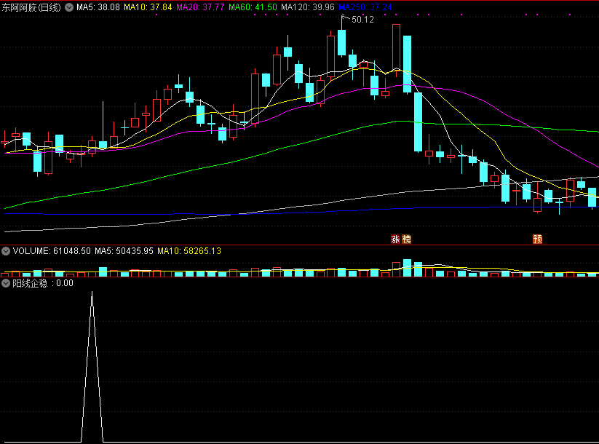Image resolution: width=599 pixels, height=444 pixels.
Task: Select the 东阿阿胶(日线) chart title
Action: (31, 7)
